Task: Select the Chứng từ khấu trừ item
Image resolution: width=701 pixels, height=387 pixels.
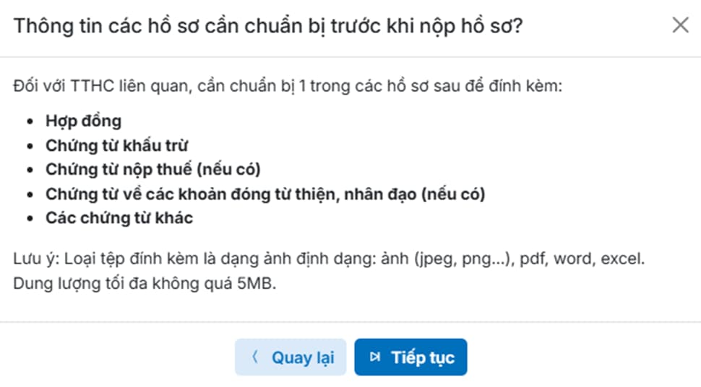Action: tap(117, 146)
